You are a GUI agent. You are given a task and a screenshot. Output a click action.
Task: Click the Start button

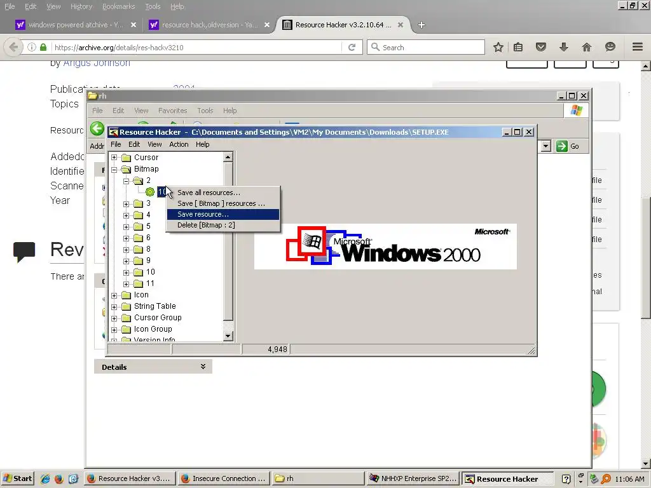[x=17, y=478]
